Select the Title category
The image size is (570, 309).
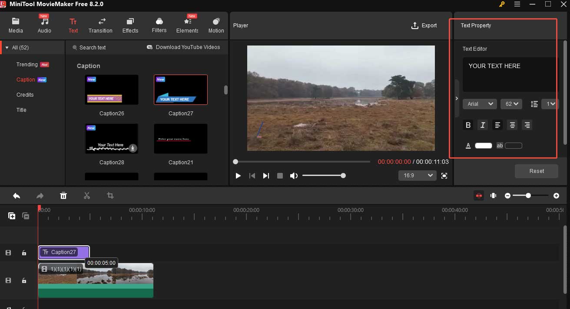click(x=21, y=110)
